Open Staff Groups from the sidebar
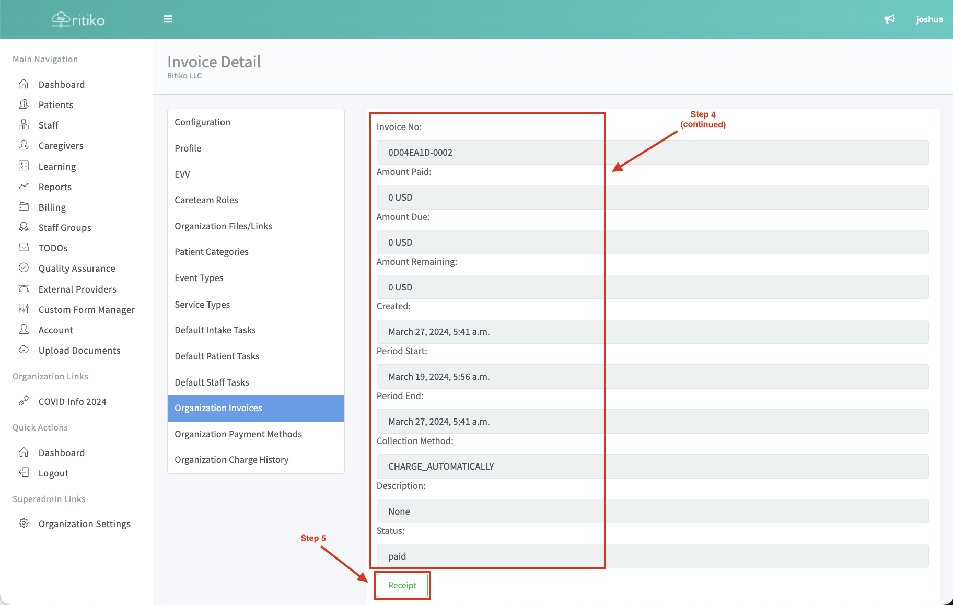Screen dimensions: 953x605 65,228
